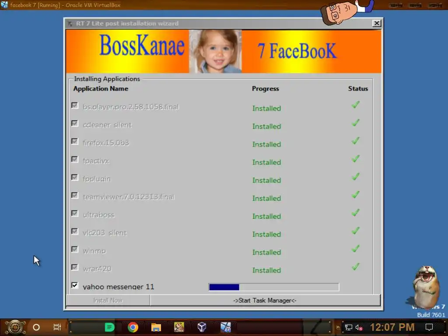Toggle the wrar420 checkbox
448x336 pixels.
74,267
